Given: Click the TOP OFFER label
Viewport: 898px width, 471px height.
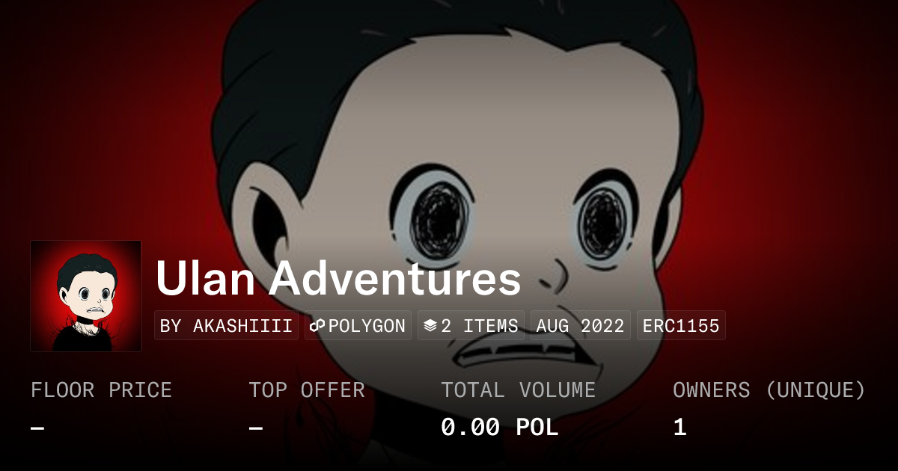Looking at the screenshot, I should (307, 390).
